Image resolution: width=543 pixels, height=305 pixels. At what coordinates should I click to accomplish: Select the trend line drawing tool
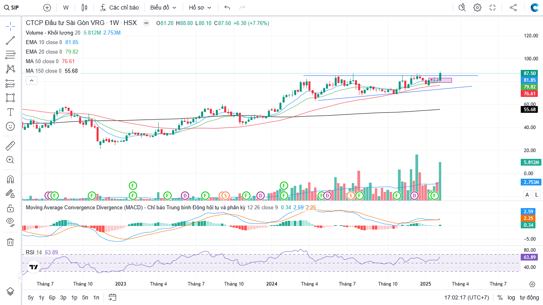pos(10,40)
